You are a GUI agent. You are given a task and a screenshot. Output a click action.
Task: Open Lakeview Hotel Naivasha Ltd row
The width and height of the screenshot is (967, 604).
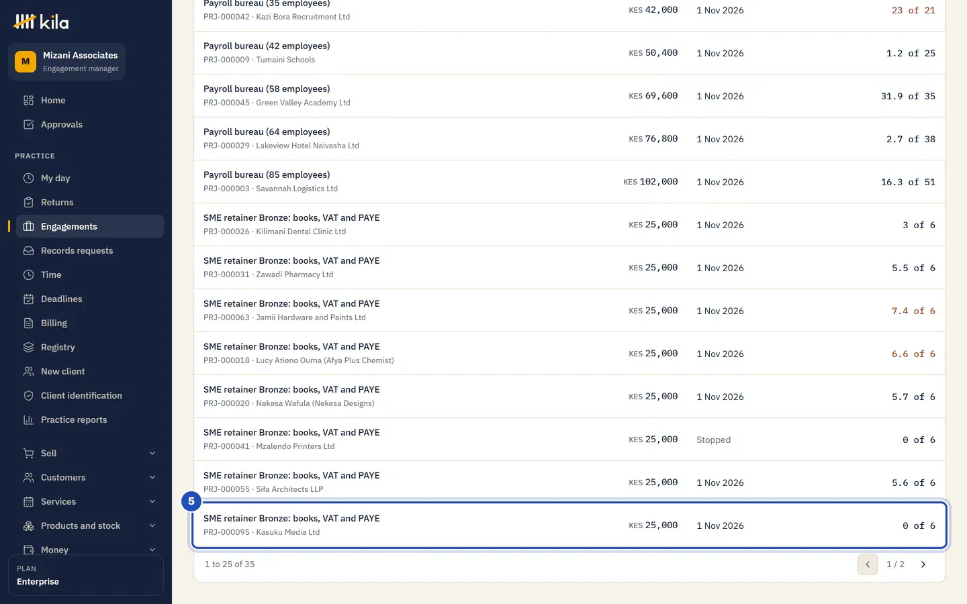click(569, 139)
